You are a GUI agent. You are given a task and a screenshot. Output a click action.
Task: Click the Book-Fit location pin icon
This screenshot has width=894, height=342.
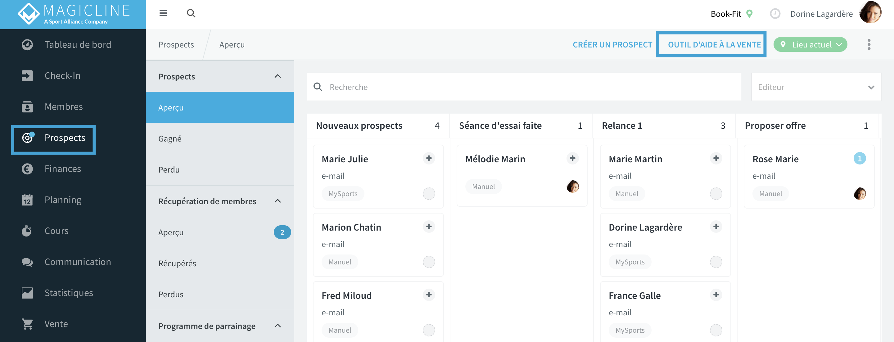pos(750,14)
